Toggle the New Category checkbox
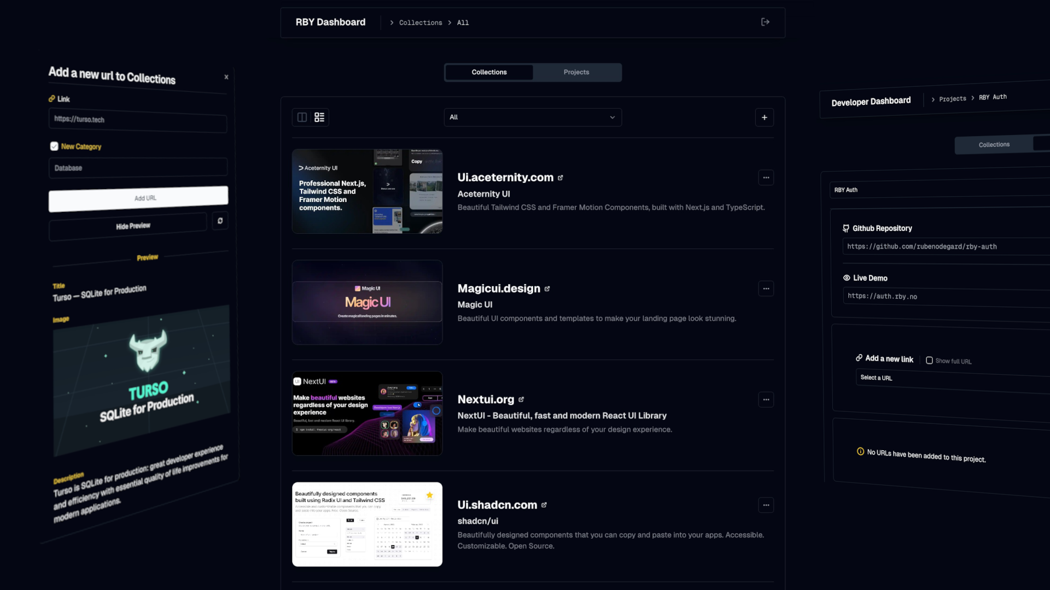Screen dimensions: 1050x590 pyautogui.click(x=54, y=145)
